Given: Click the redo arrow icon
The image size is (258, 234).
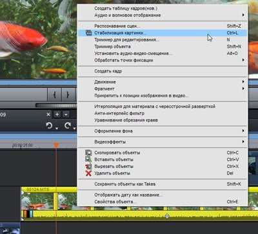Looking at the screenshot, I should click(68, 125).
